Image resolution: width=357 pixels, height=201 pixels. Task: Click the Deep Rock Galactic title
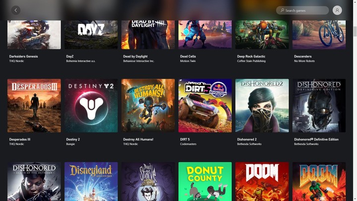pyautogui.click(x=251, y=56)
